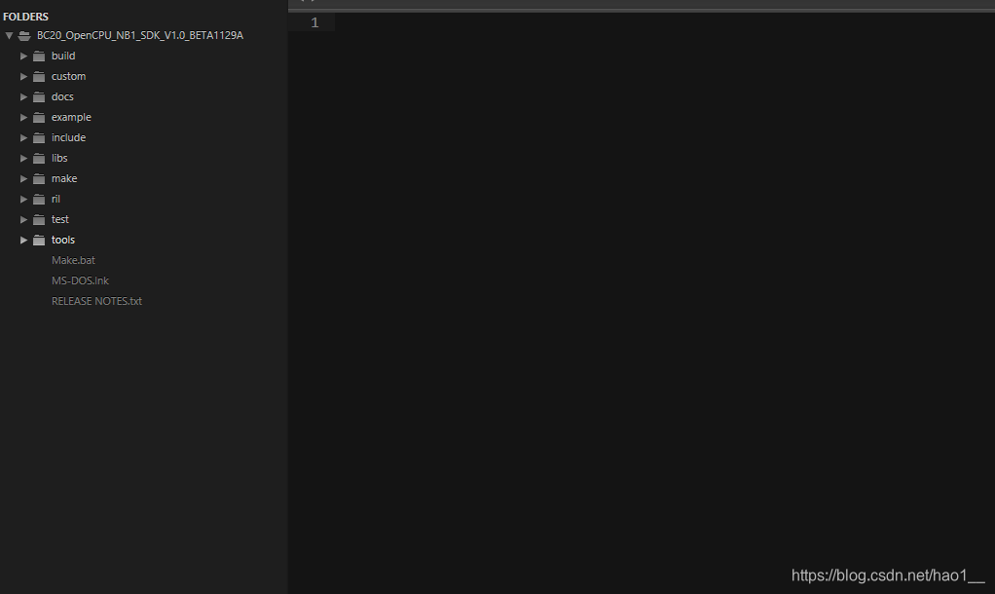995x594 pixels.
Task: Click the test folder icon
Action: (x=39, y=219)
